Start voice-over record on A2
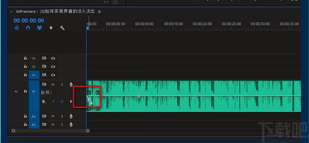The image size is (309, 143). 71,117
